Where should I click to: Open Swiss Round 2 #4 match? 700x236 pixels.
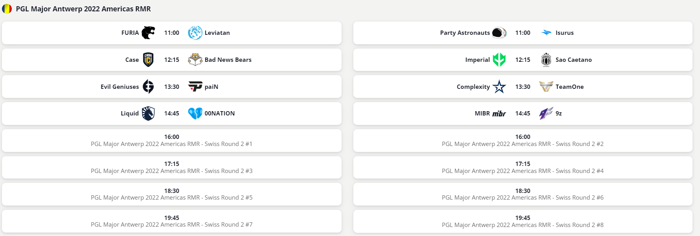523,171
